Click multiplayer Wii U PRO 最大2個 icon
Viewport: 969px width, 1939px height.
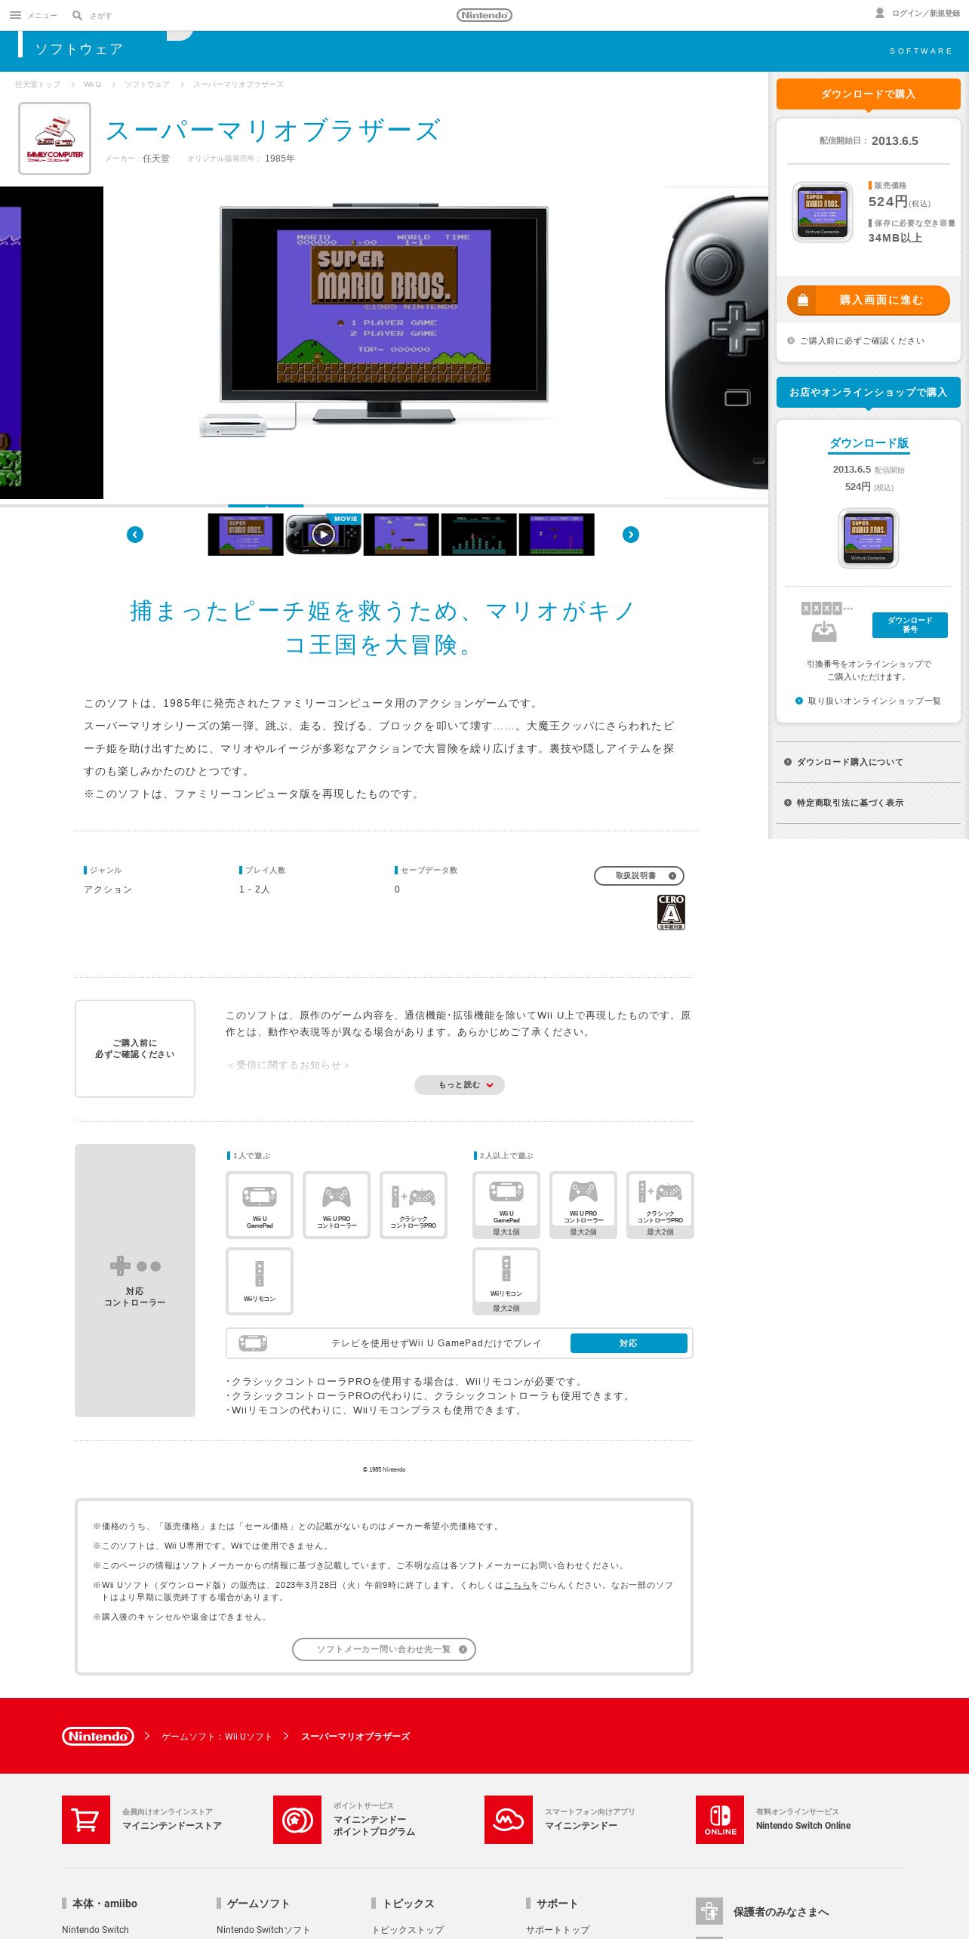pyautogui.click(x=583, y=1205)
